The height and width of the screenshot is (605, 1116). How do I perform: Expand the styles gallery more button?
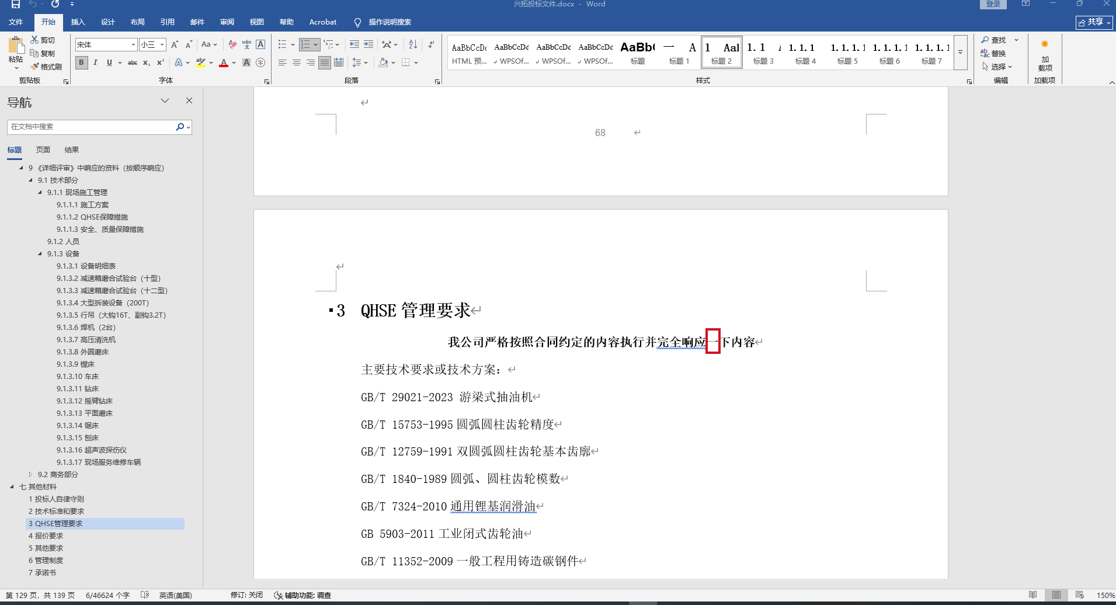click(x=960, y=53)
